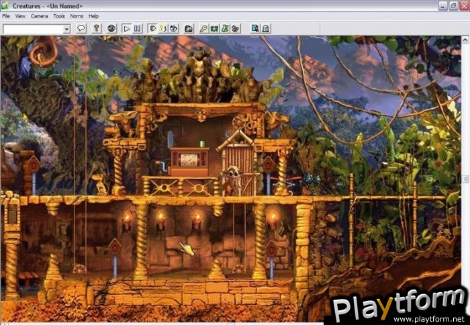Pause the game with pause button
This screenshot has height=325, width=470.
click(137, 28)
